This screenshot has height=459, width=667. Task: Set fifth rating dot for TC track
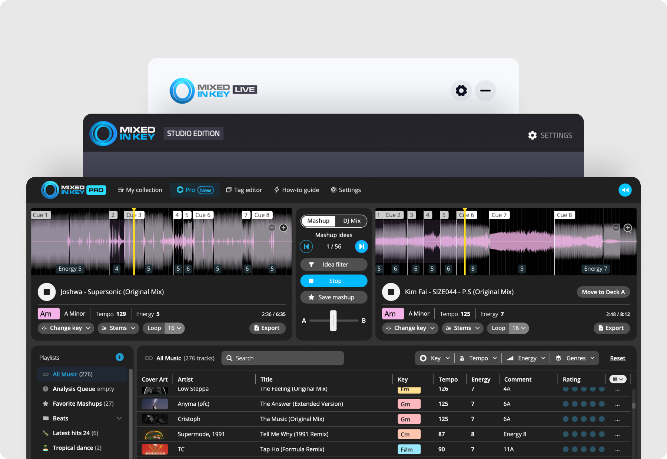tap(602, 449)
